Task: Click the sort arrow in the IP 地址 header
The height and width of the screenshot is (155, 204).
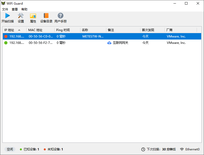Action: click(19, 30)
